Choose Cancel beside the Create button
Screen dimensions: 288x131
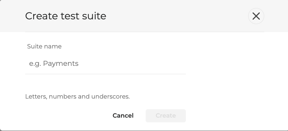tap(123, 116)
